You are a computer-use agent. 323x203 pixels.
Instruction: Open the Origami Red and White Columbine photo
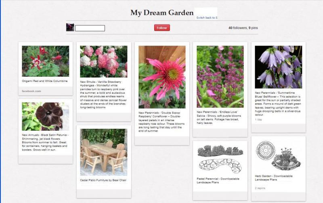[45, 61]
